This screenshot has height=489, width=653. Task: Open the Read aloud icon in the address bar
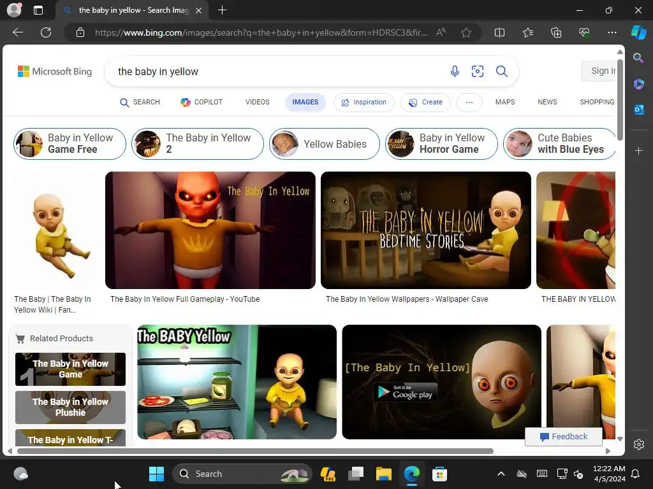point(441,32)
